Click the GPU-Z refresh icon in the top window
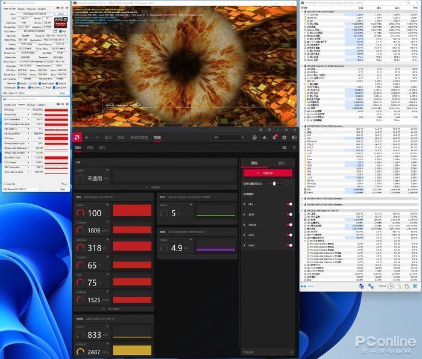 point(63,8)
